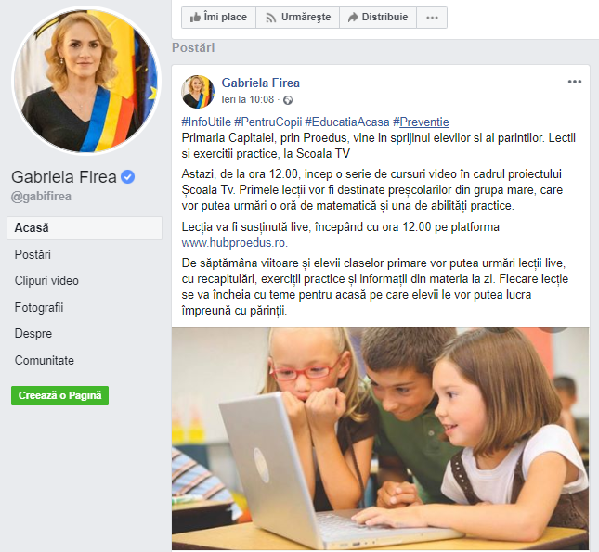Open the post options three-dot menu
Image resolution: width=599 pixels, height=552 pixels.
(575, 82)
